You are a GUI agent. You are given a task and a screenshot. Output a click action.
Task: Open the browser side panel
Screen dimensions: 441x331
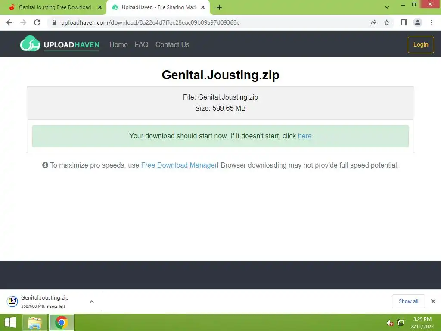point(404,22)
